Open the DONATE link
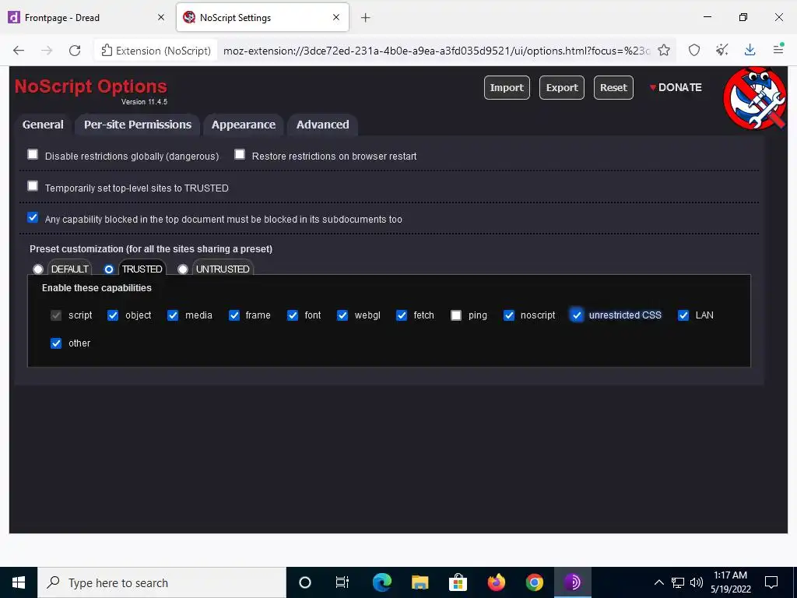The image size is (797, 598). (676, 87)
